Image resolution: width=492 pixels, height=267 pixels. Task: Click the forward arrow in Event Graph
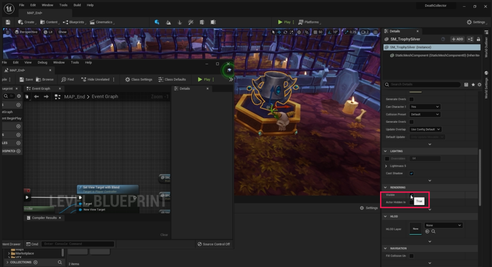[x=46, y=97]
